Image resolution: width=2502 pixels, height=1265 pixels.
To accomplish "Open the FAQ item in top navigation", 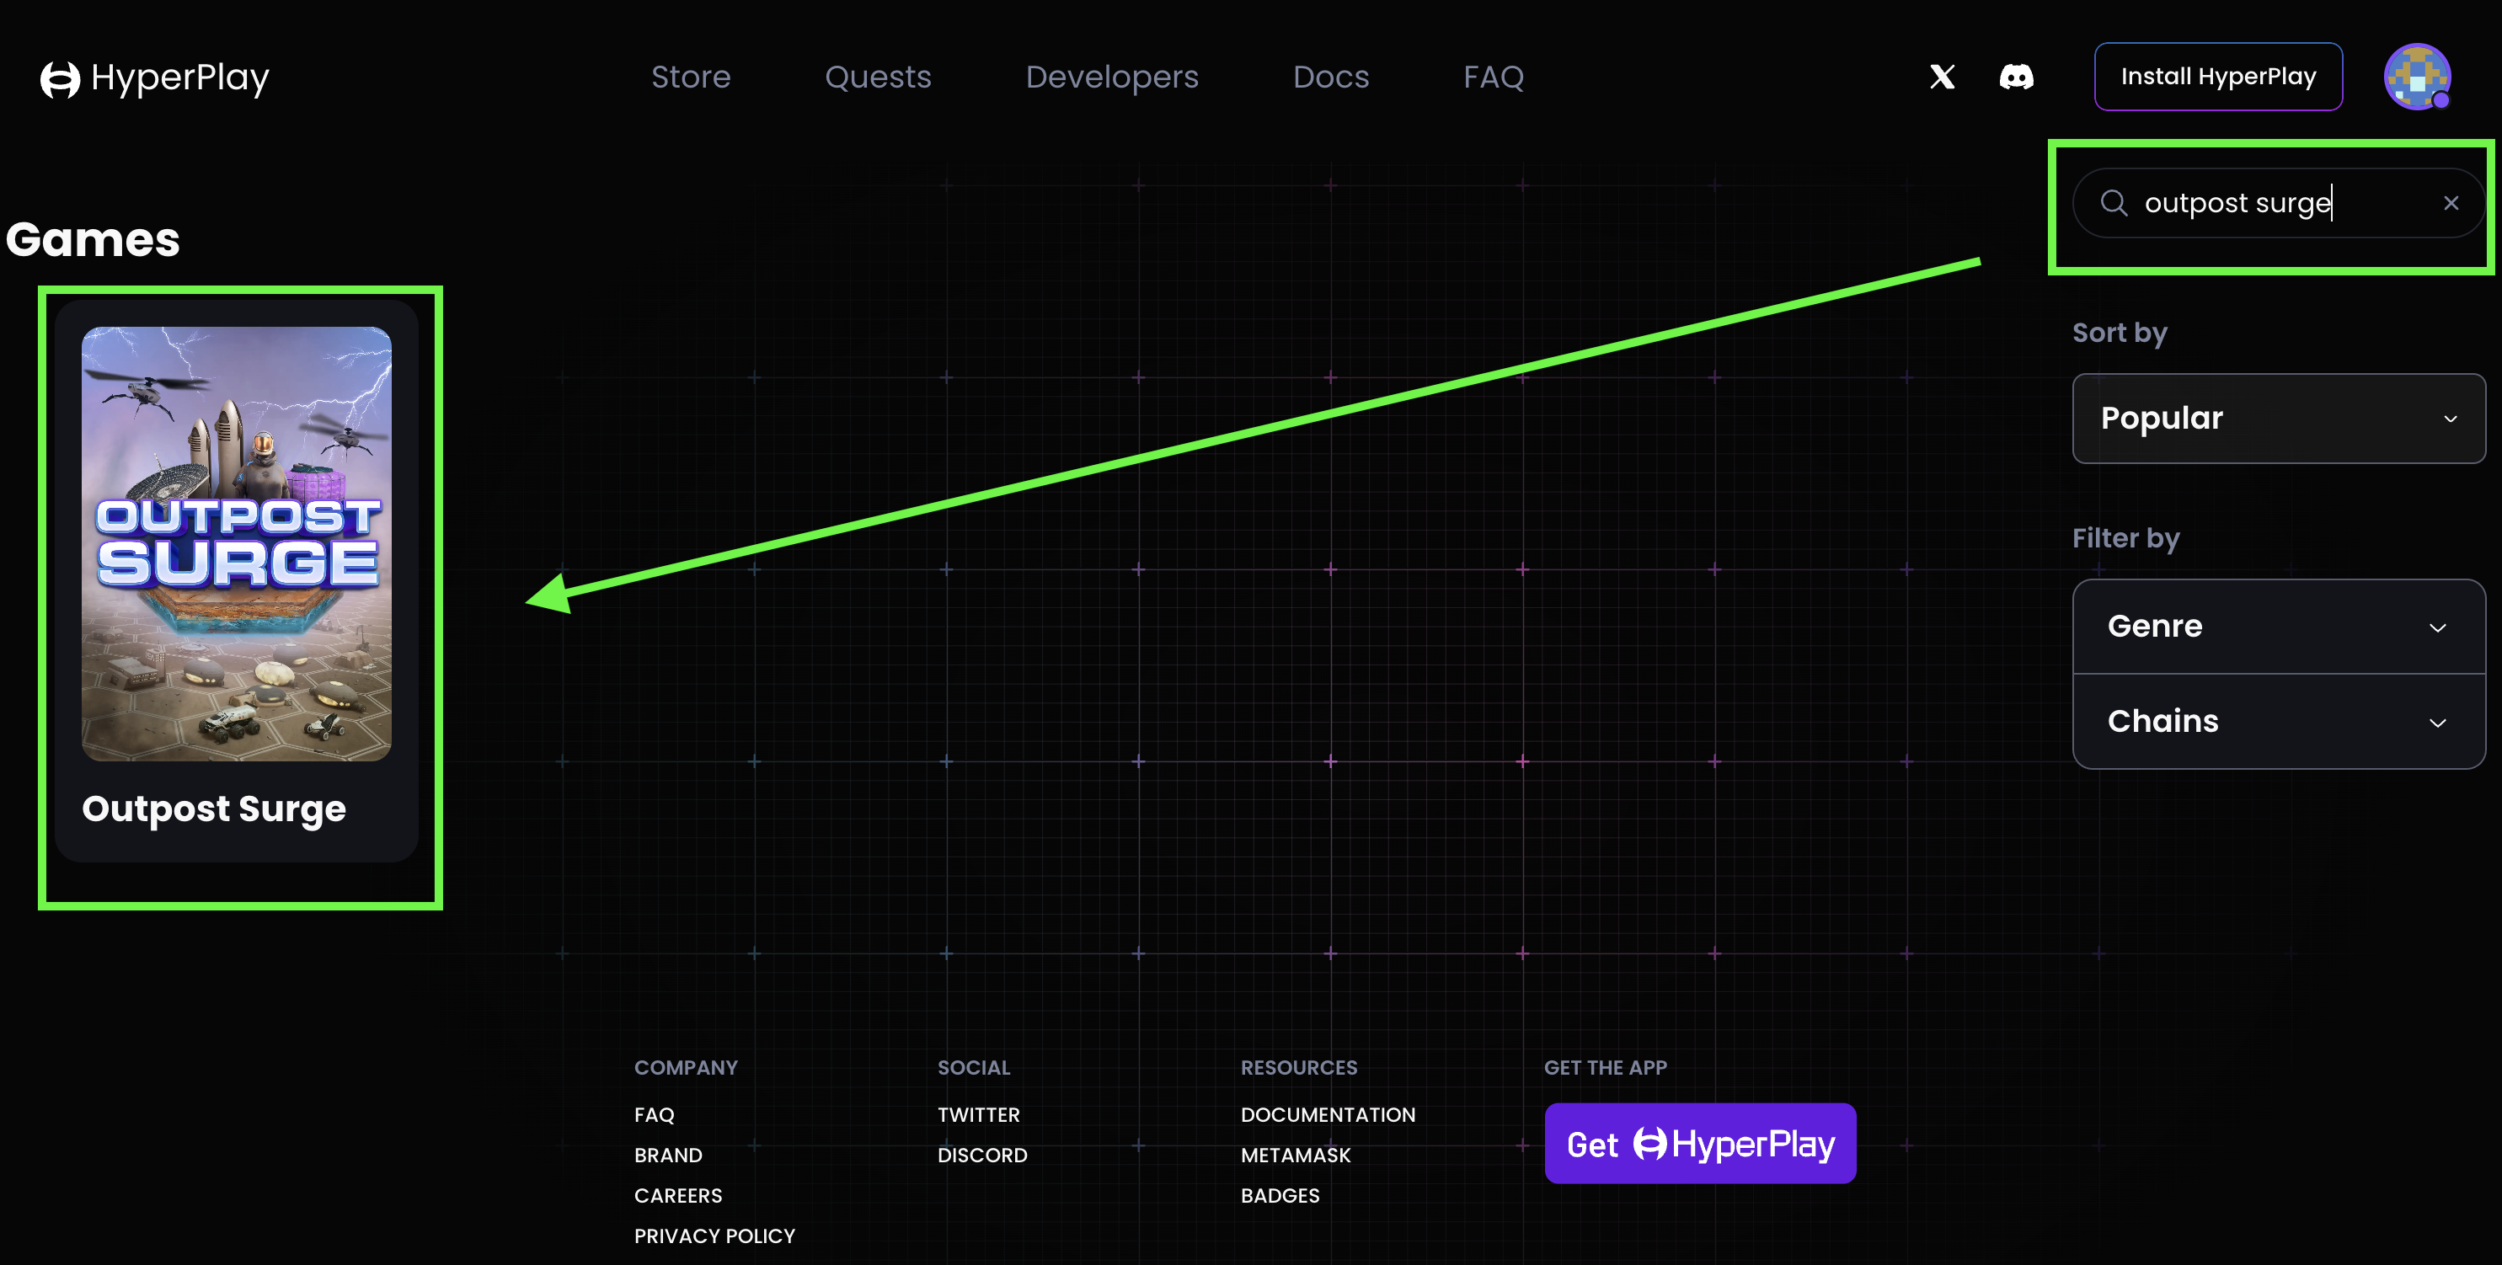I will point(1493,77).
